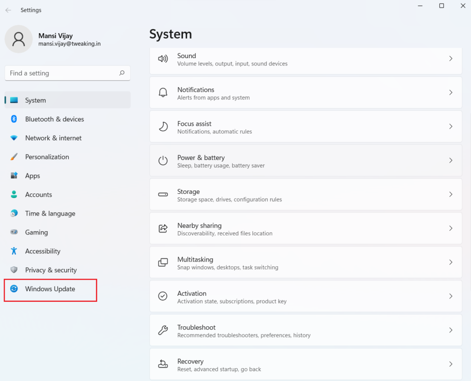This screenshot has height=381, width=471.
Task: Expand the Focus assist chevron
Action: click(451, 126)
